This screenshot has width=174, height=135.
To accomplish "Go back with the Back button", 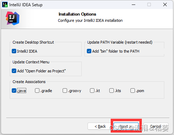I will (x=100, y=126).
